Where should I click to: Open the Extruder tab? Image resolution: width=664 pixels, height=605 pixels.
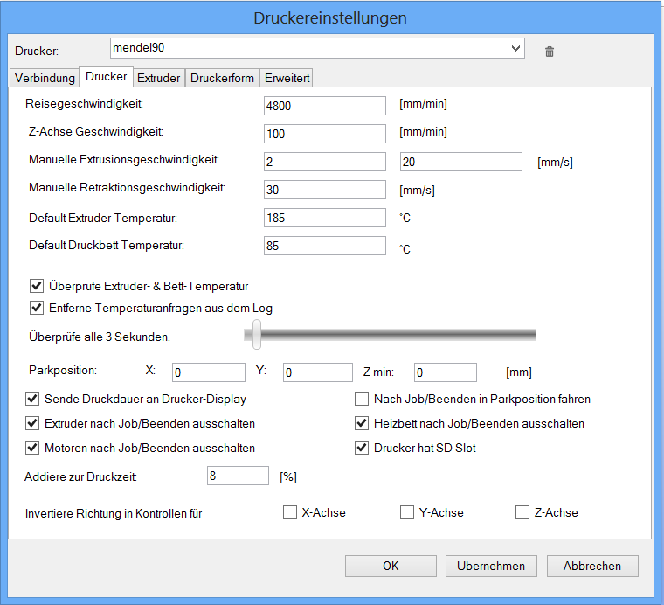tap(158, 78)
